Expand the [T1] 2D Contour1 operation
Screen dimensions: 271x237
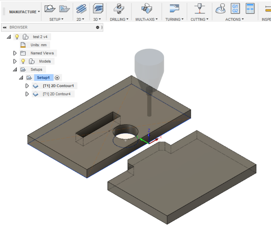27,86
